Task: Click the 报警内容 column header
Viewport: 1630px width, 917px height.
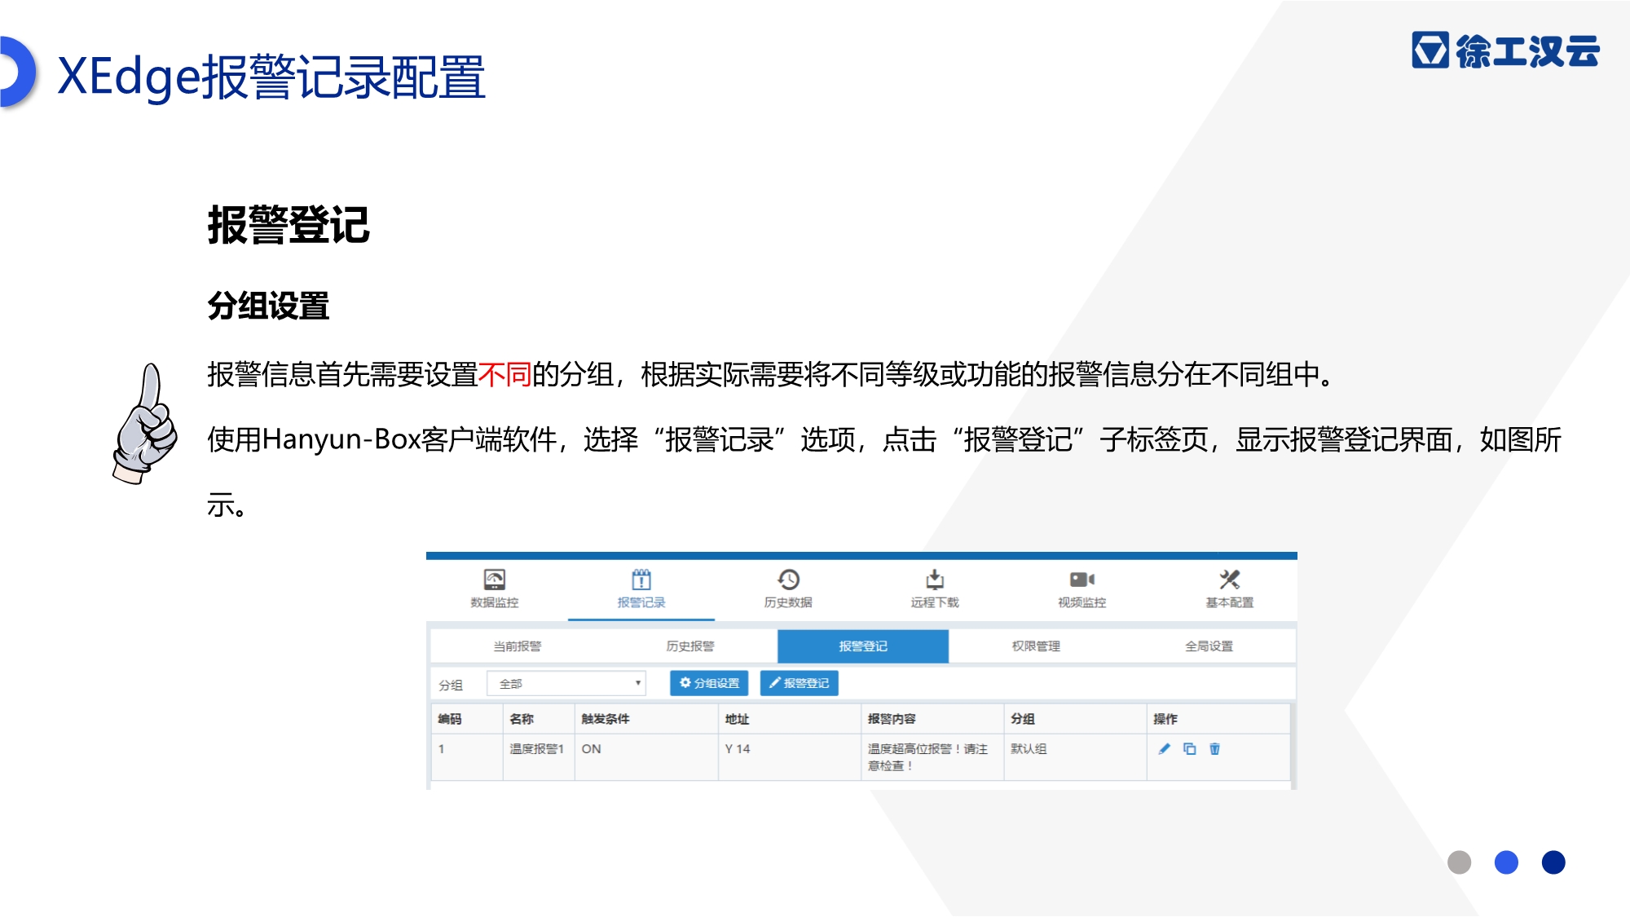Action: (x=932, y=719)
